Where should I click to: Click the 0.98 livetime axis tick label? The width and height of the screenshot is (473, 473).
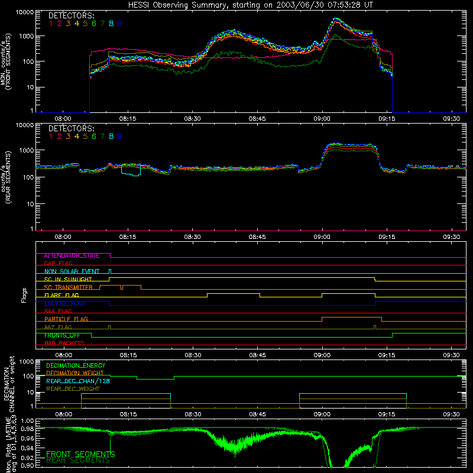[x=27, y=429]
